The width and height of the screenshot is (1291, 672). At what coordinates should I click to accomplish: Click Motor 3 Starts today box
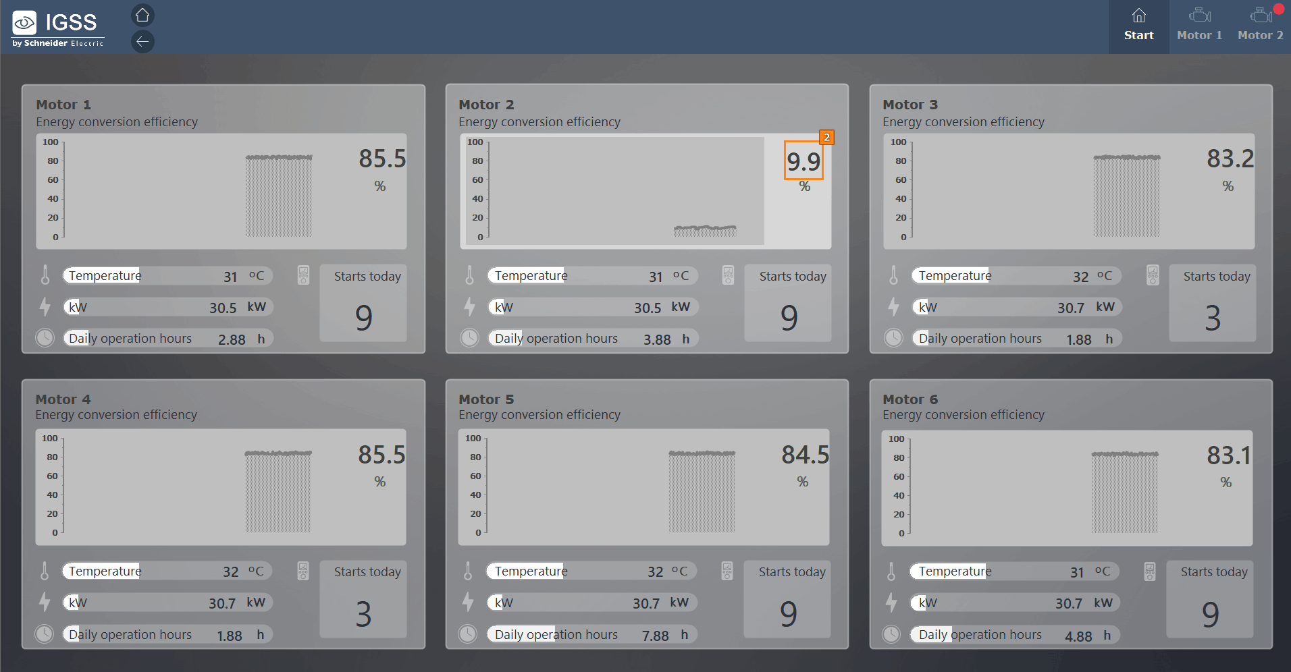[1212, 303]
